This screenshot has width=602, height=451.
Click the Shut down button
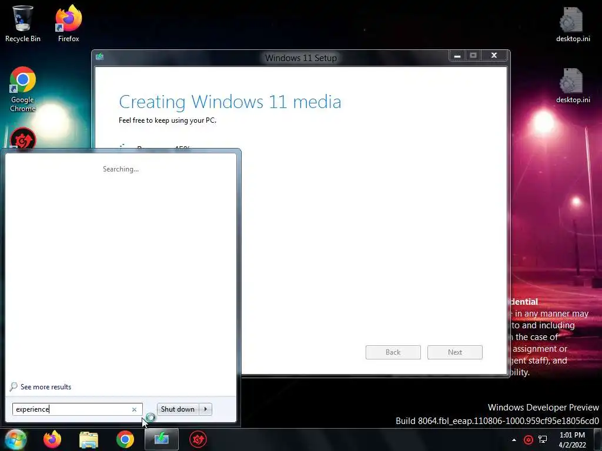(178, 409)
